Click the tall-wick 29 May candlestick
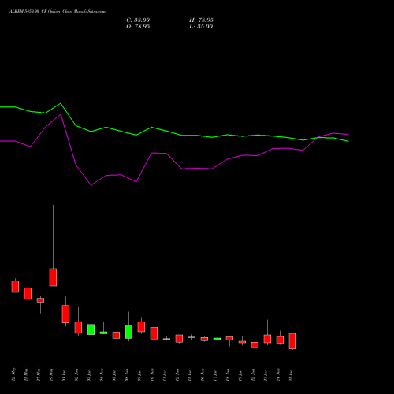This screenshot has height=394, width=394. 53,277
